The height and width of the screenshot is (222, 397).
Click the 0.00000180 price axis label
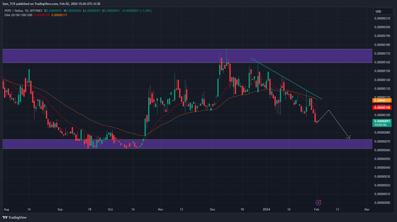point(382,45)
